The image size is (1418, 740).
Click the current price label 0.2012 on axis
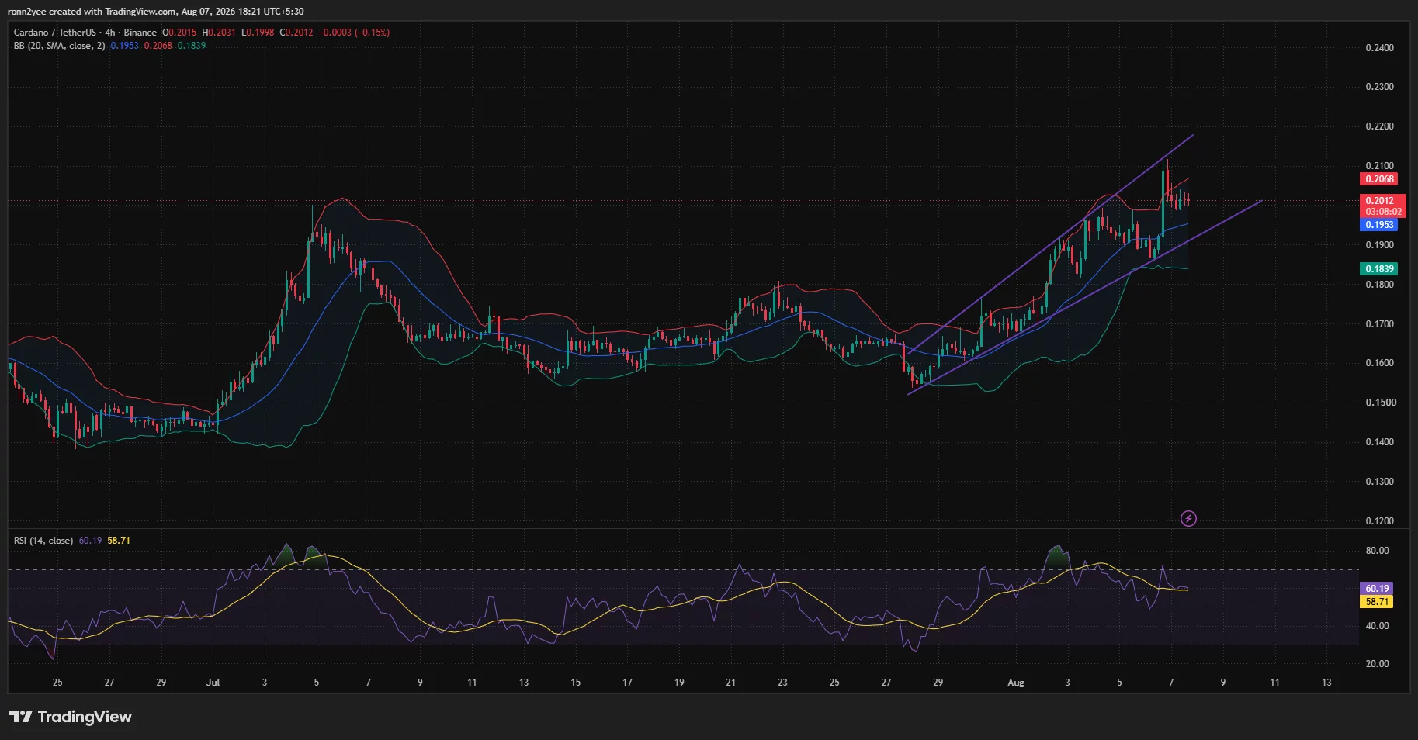pyautogui.click(x=1379, y=200)
